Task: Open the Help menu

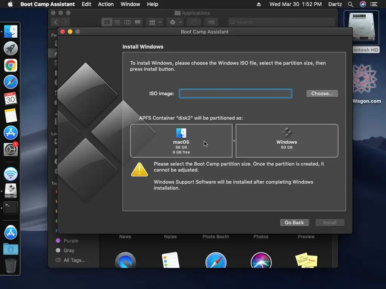Action: [153, 4]
